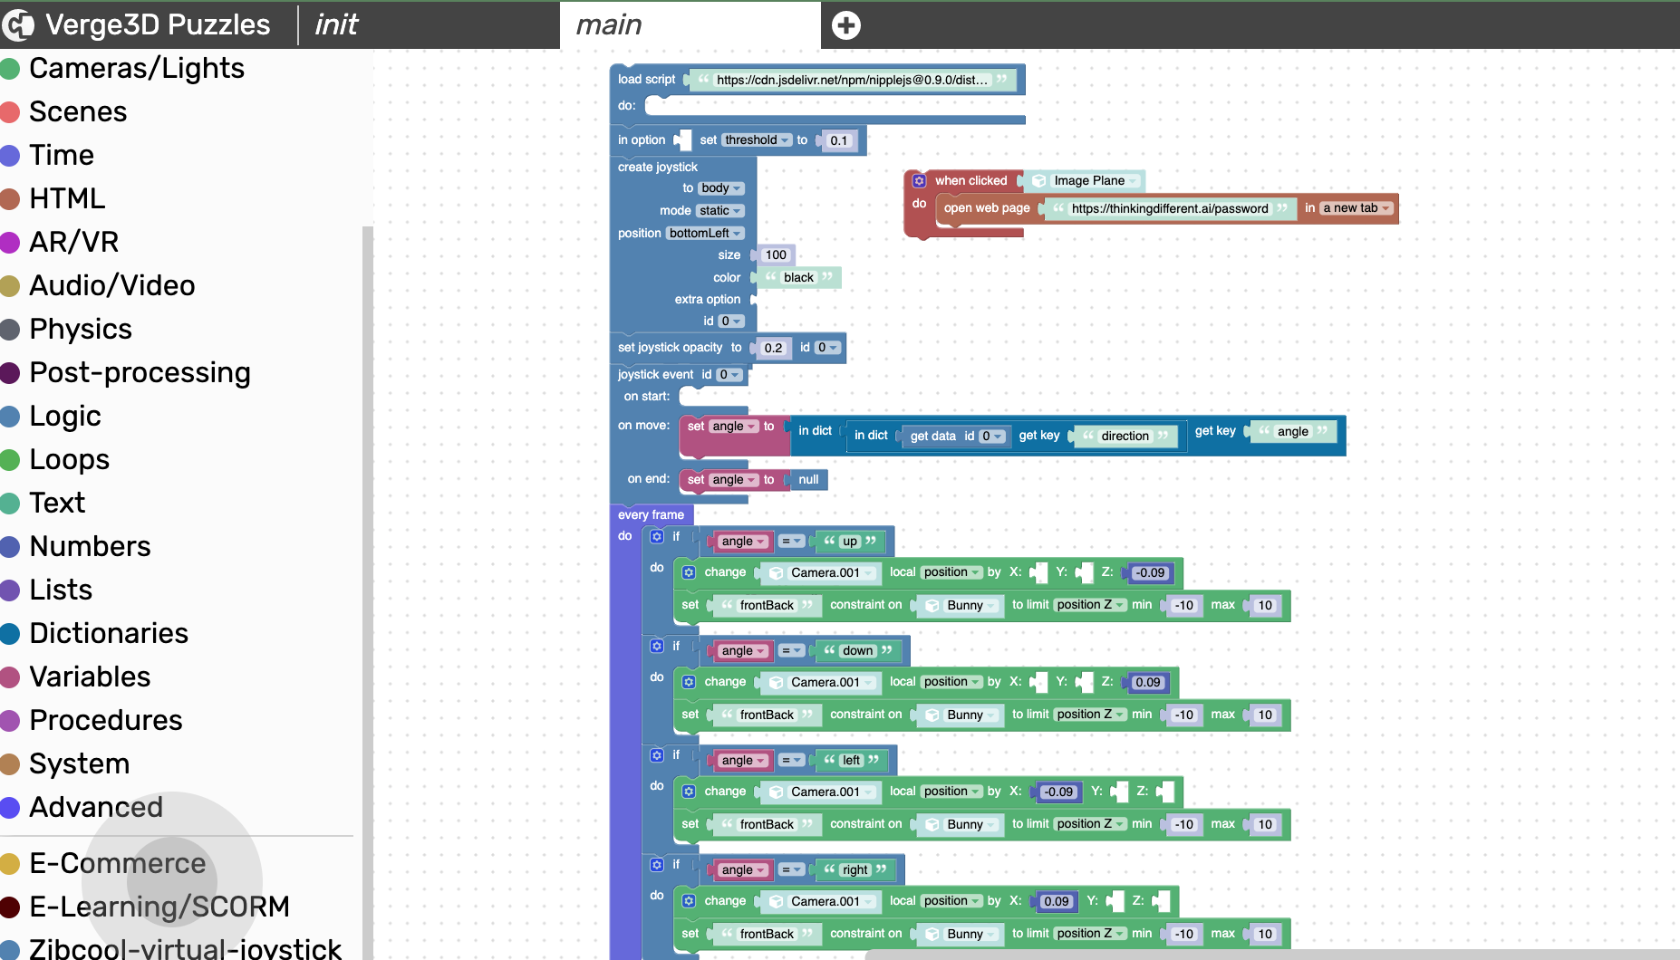1680x960 pixels.
Task: Open gear icon of if angle = up block
Action: (657, 537)
